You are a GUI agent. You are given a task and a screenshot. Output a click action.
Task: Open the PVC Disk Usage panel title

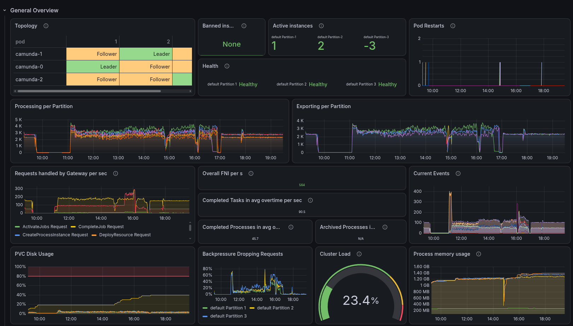pos(34,254)
